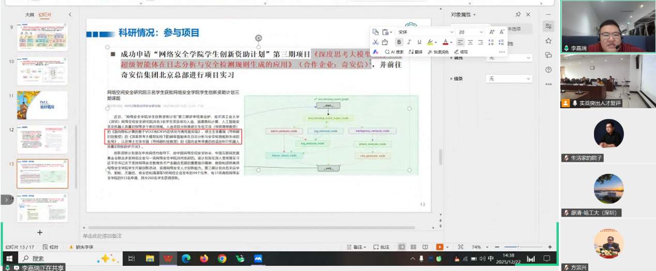Open the font color dropdown arrow
The width and height of the screenshot is (656, 271).
(x=451, y=42)
